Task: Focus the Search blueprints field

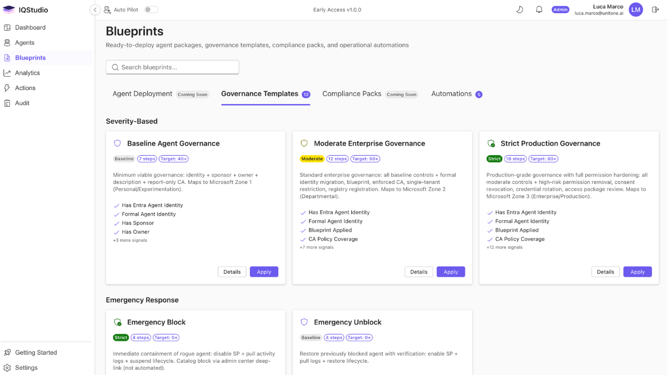Action: (x=172, y=67)
